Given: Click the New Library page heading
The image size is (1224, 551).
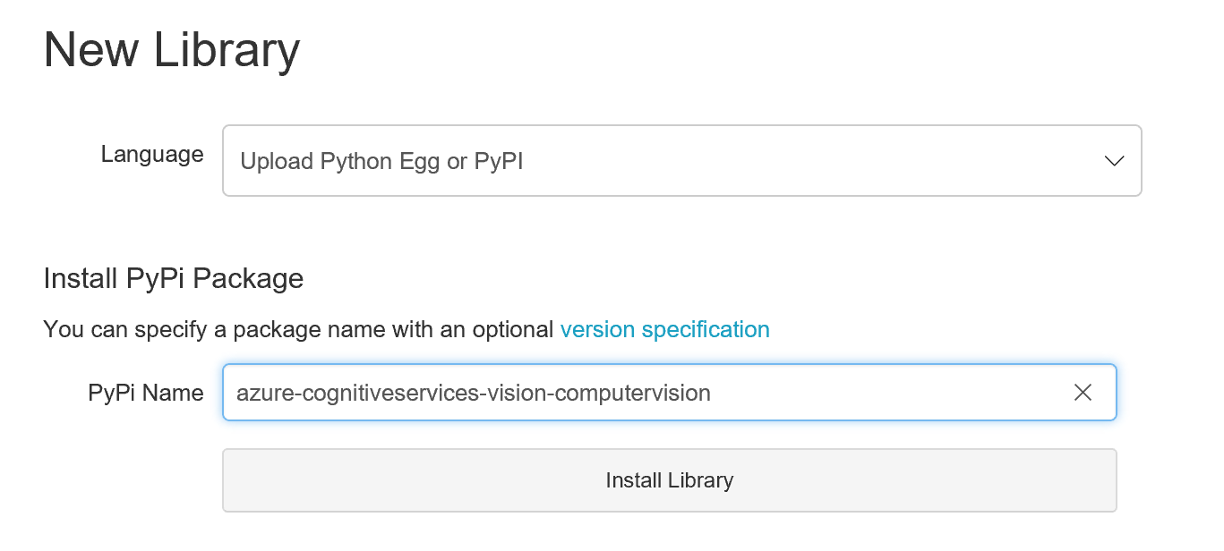Looking at the screenshot, I should tap(173, 49).
